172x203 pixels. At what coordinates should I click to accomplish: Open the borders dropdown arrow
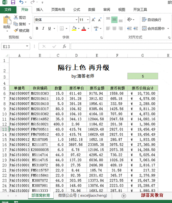66,29
